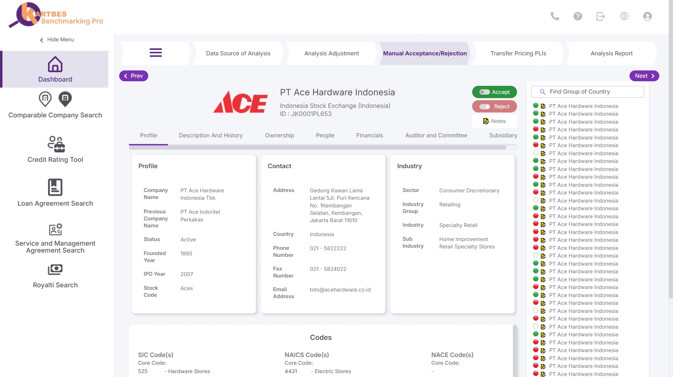
Task: Open Credit Rating Tool label
Action: click(x=55, y=160)
